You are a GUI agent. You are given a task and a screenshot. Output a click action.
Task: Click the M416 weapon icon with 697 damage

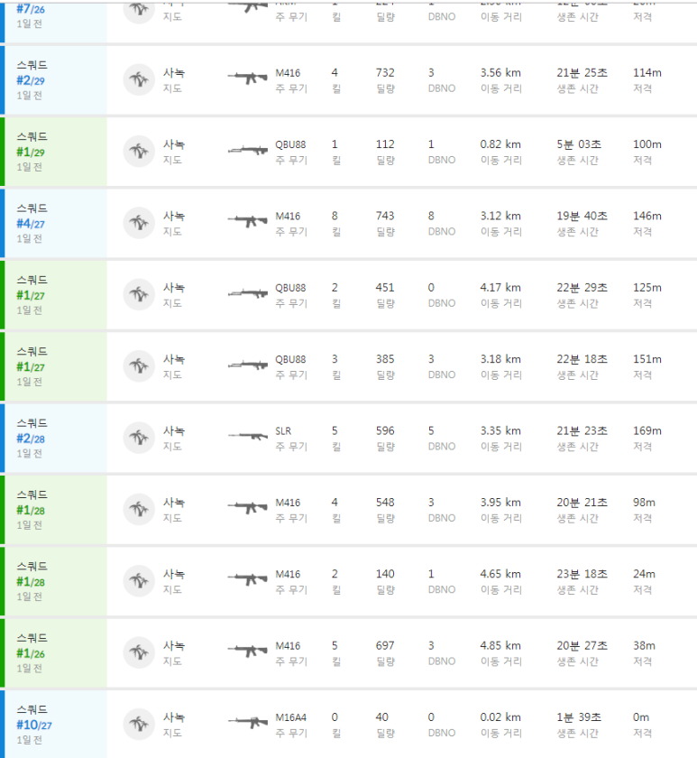248,652
